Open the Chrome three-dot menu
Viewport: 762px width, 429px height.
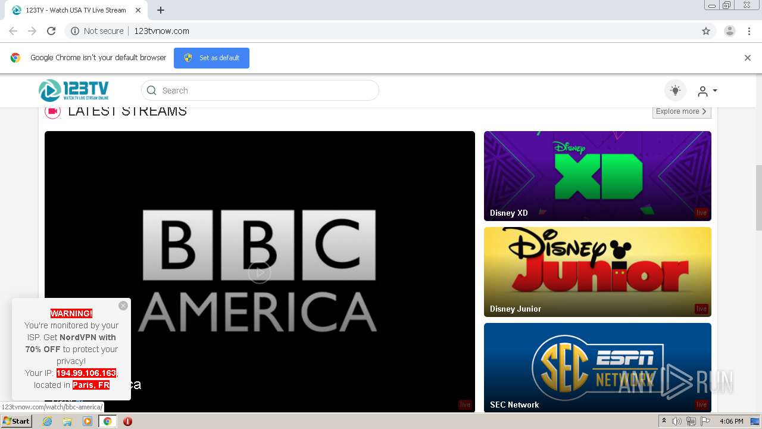coord(749,31)
